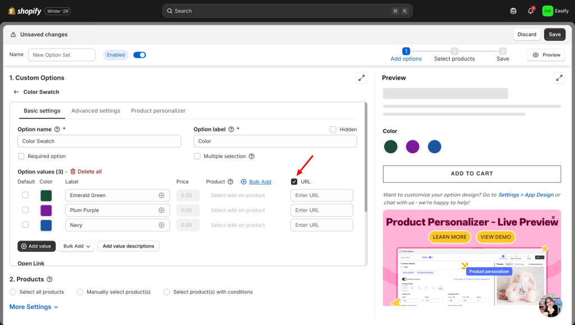The height and width of the screenshot is (325, 575).
Task: Click the back arrow beside Color Swatch
Action: (16, 92)
